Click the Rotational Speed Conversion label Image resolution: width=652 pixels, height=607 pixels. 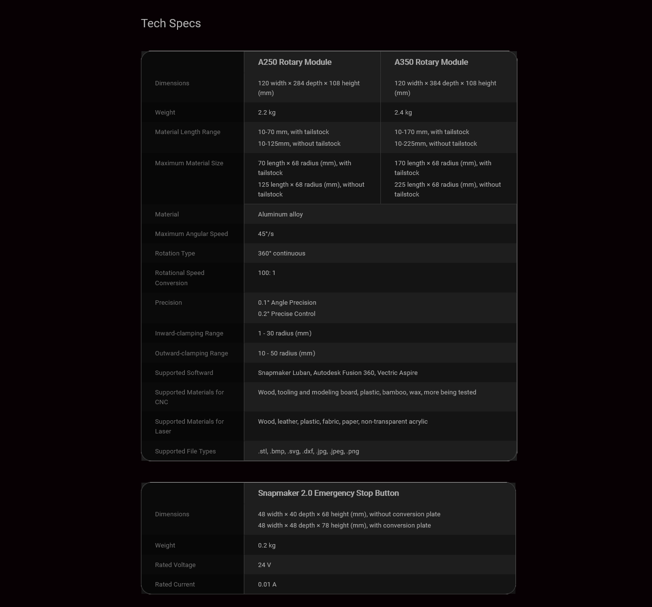click(180, 278)
